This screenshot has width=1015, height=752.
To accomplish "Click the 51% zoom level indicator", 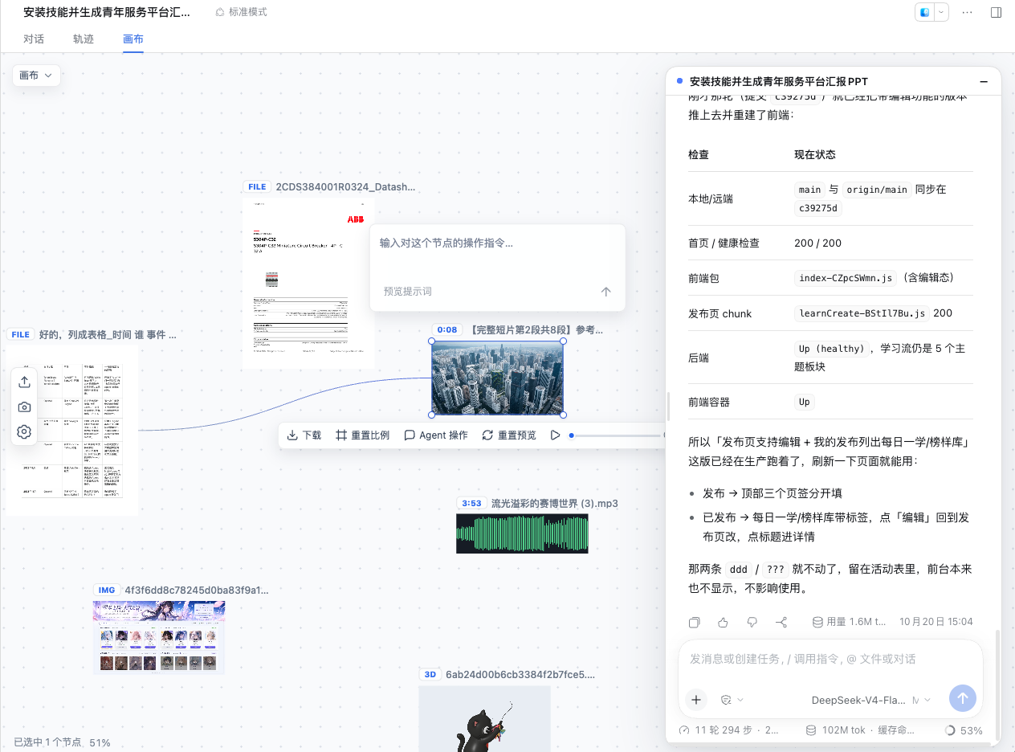I will (100, 742).
